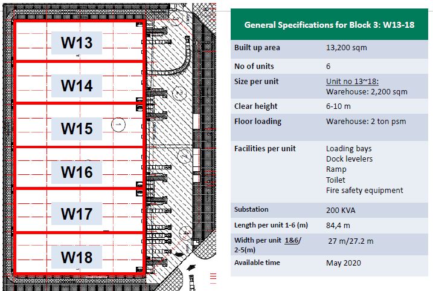Select the 'Facilities per unit' label
The width and height of the screenshot is (433, 291).
(265, 149)
